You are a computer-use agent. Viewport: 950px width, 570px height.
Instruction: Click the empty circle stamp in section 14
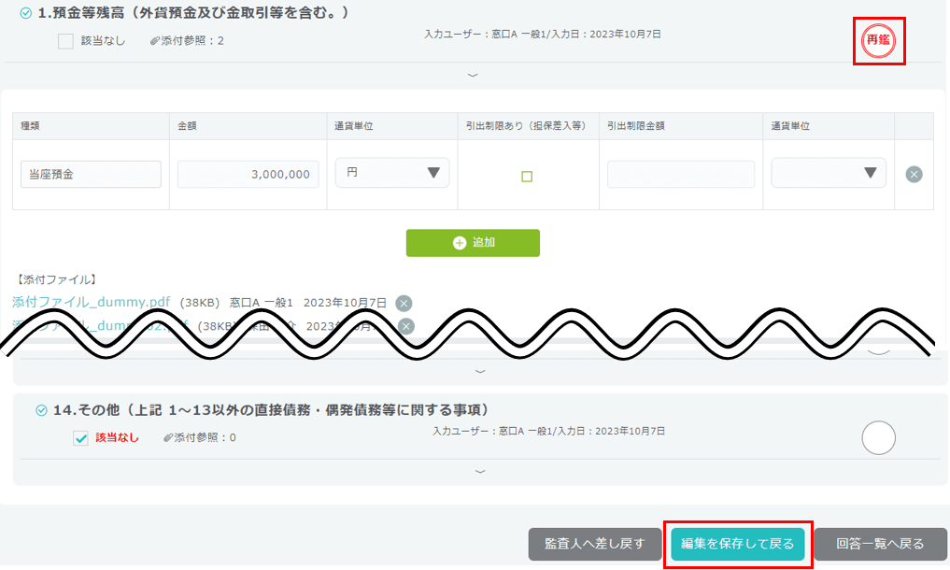pos(878,437)
